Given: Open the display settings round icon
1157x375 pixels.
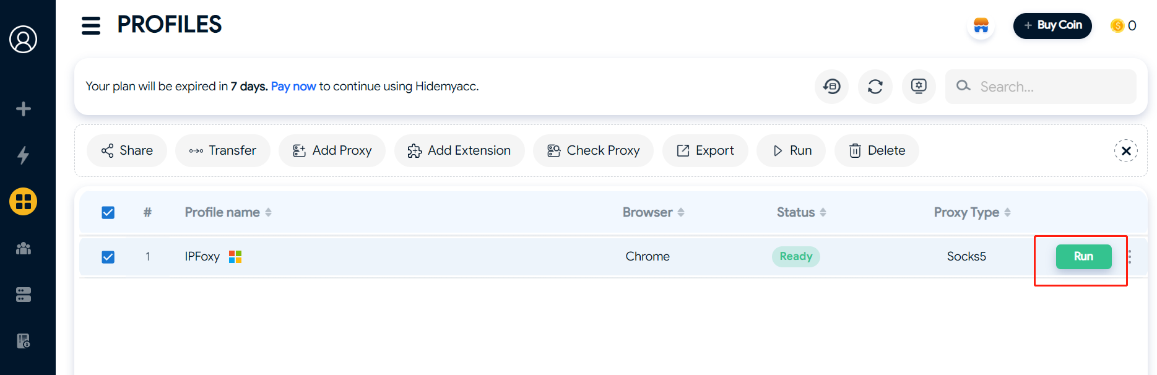Looking at the screenshot, I should [x=919, y=87].
